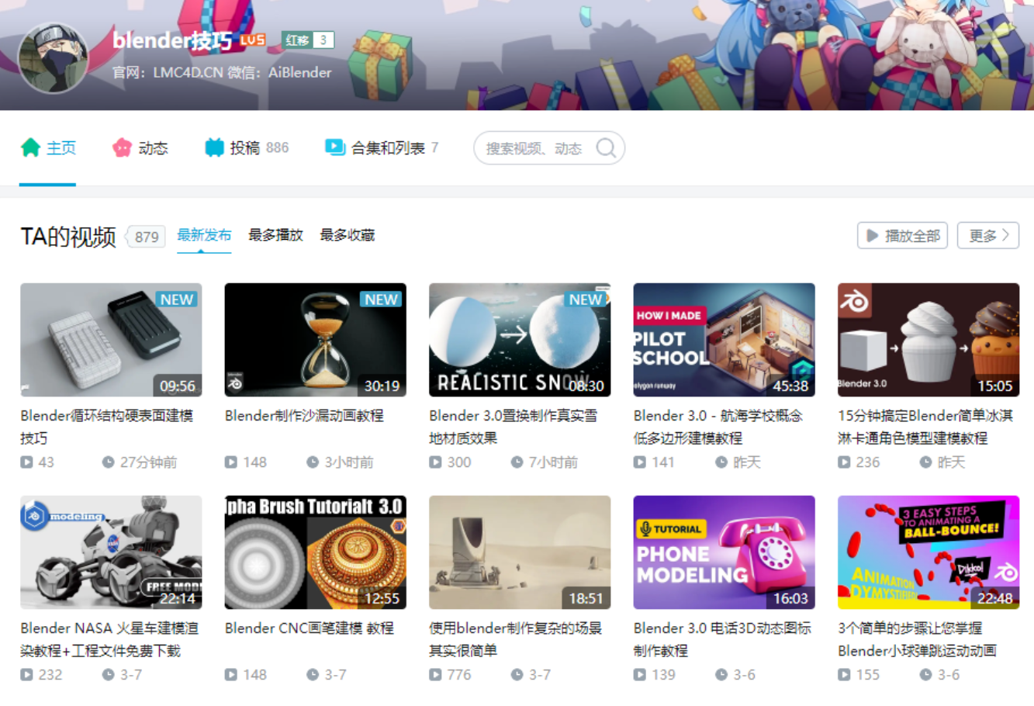This screenshot has height=706, width=1034.
Task: Open title Blender NASA 火星车建模渲染教程
Action: click(x=109, y=639)
